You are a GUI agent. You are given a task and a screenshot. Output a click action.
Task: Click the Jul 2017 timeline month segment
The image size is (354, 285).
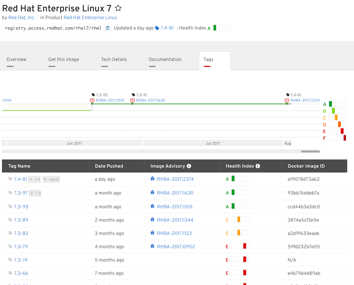pos(213,143)
